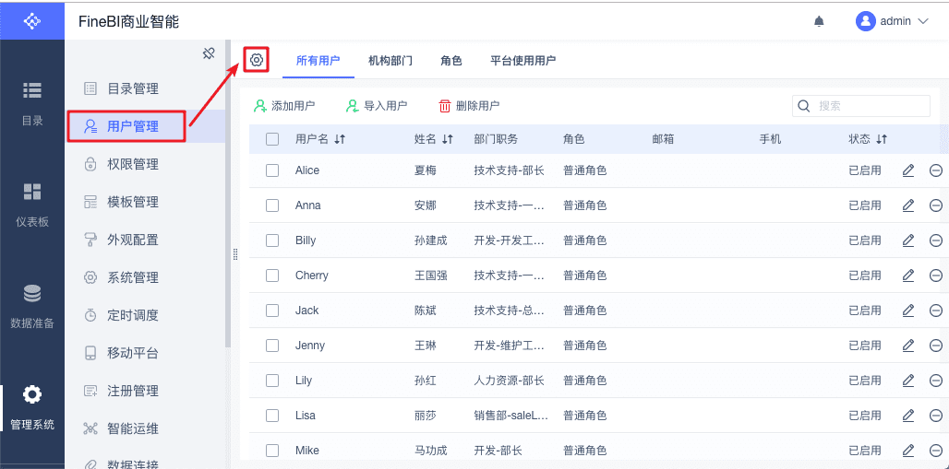Image resolution: width=949 pixels, height=469 pixels.
Task: Click the pin icon in the sidebar
Action: [x=209, y=53]
